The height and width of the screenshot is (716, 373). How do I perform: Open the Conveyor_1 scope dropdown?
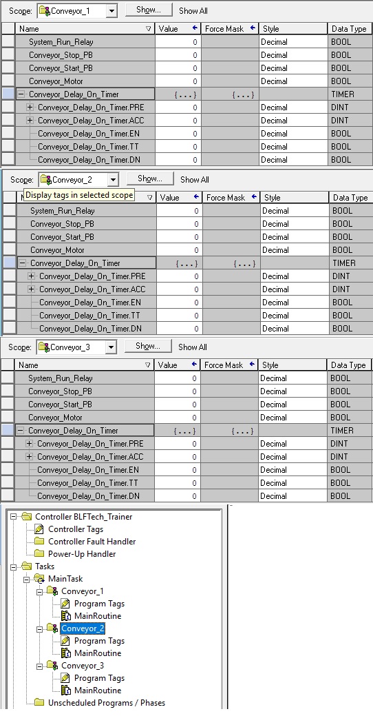[x=111, y=10]
